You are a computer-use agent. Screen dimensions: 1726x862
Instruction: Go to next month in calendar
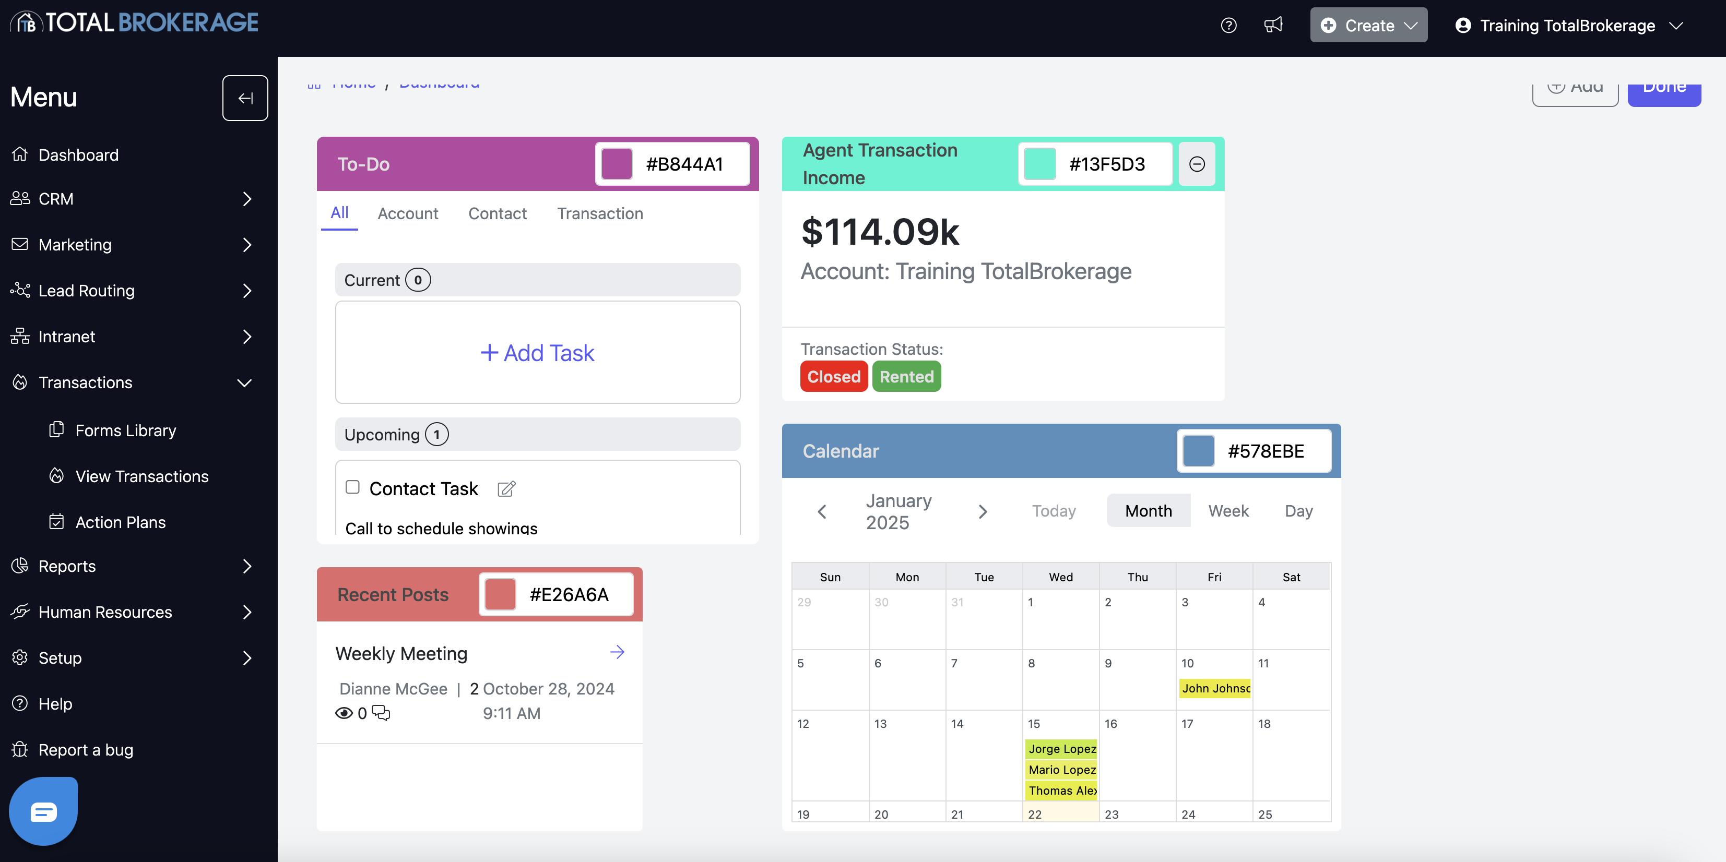click(982, 512)
